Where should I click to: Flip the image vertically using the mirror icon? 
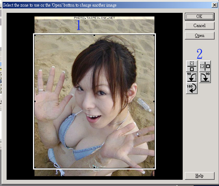click(x=191, y=66)
